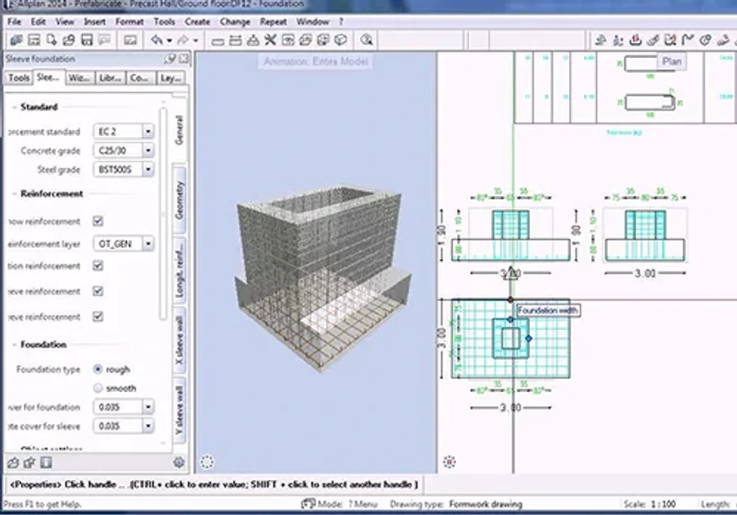Click the 3D box icon left of the magnifier

341,40
